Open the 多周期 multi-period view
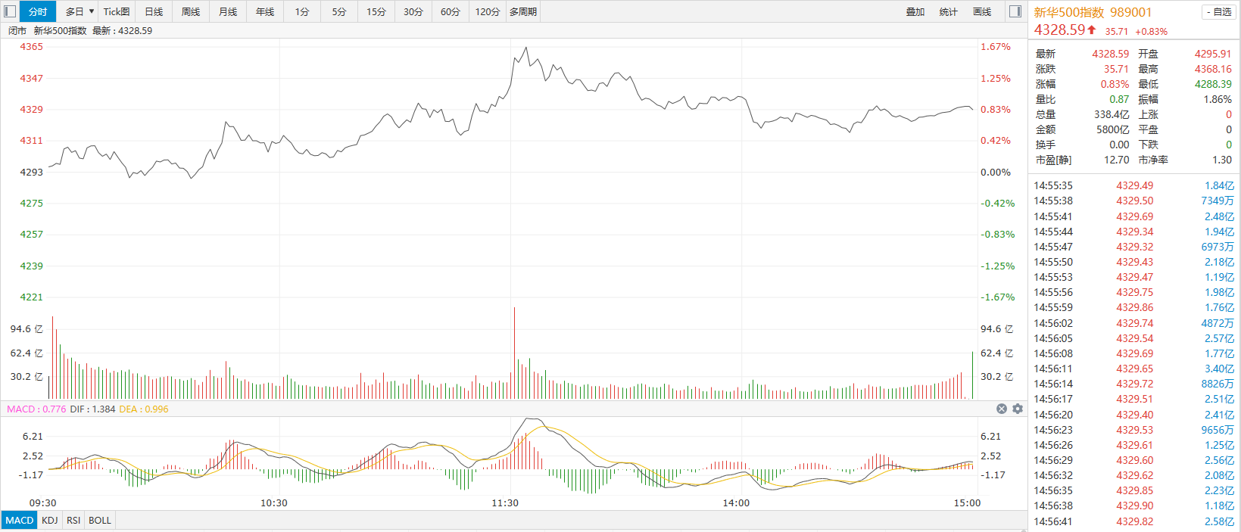Viewport: 1241px width, 532px height. [x=523, y=11]
